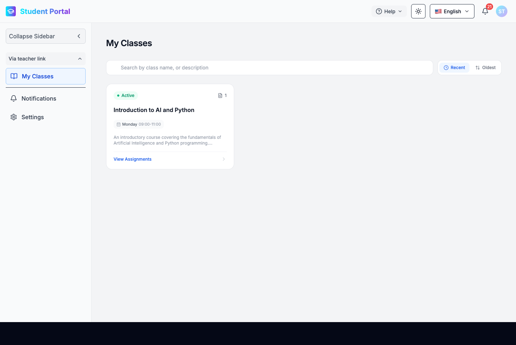Click the gear icon in the sidebar

pyautogui.click(x=14, y=117)
